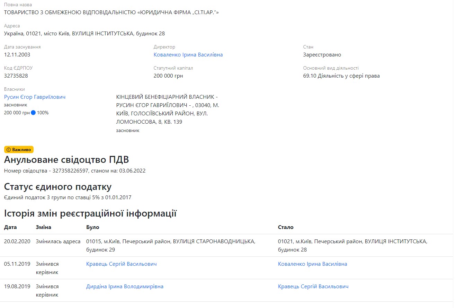465x308 pixels.
Task: Open director Коваленко Ірина Василівна's profile link
Action: (x=188, y=55)
